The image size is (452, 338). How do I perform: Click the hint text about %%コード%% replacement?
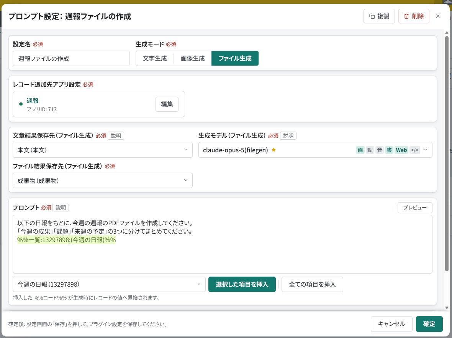point(86,298)
